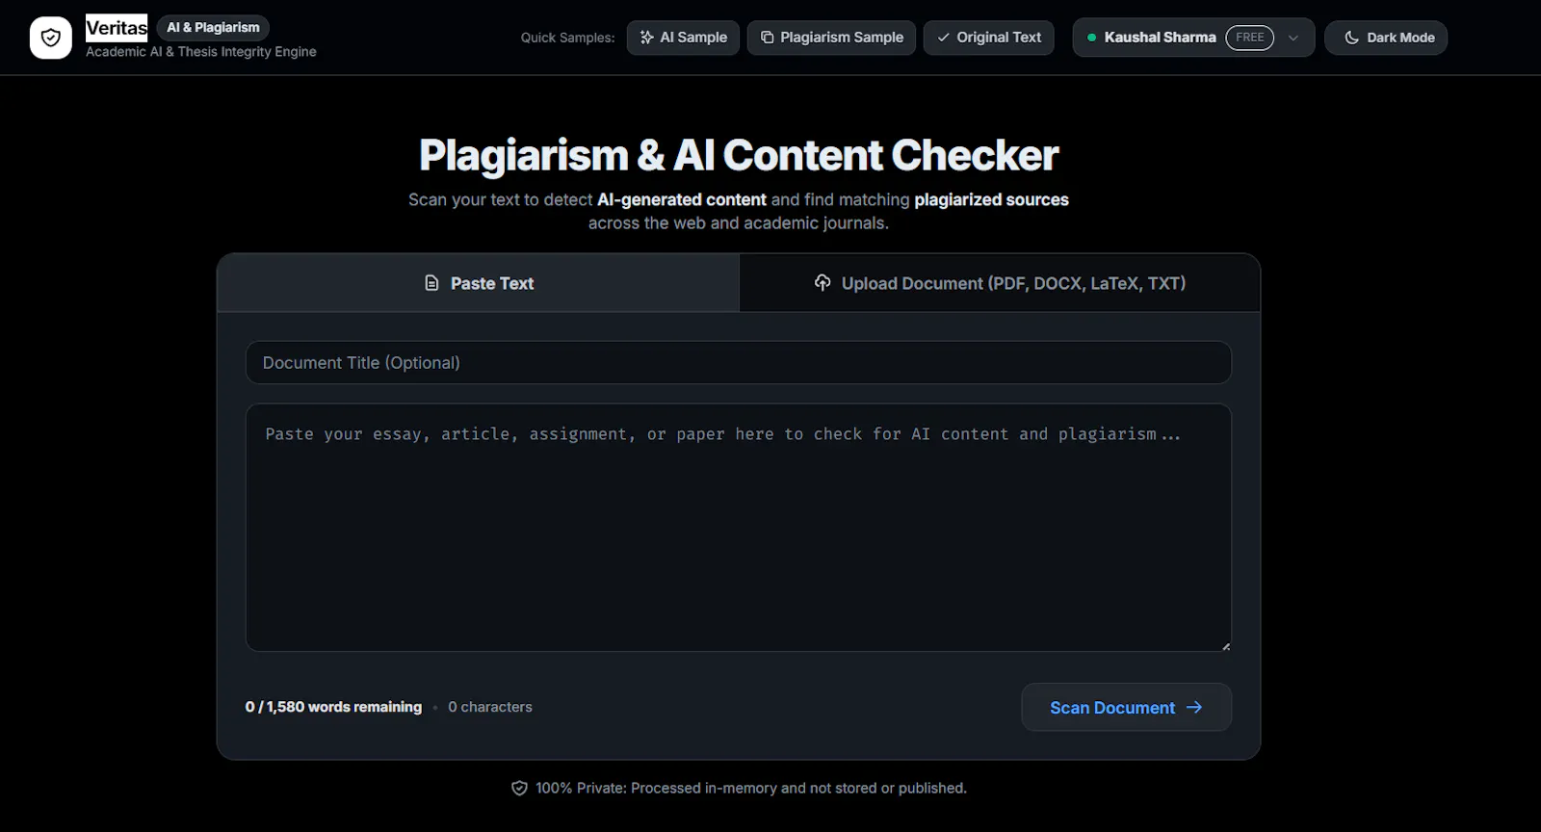Click the Veritas shield logo icon
1541x832 pixels.
point(51,38)
